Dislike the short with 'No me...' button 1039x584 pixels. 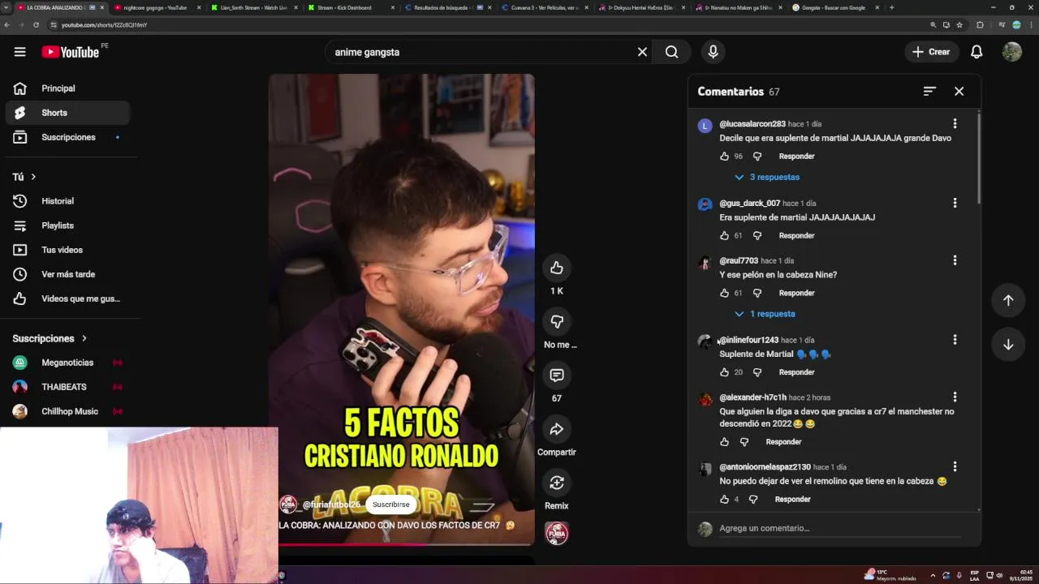[x=556, y=322]
